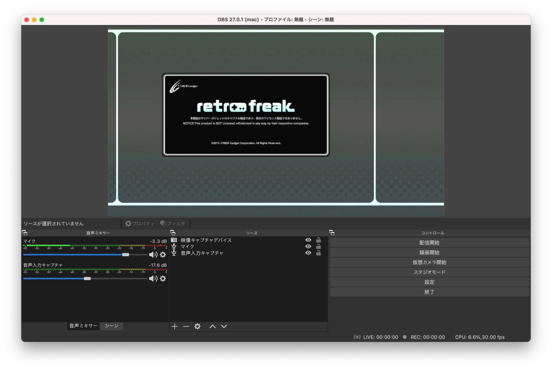
Task: Click the 音声入力キャプチャ audio level meter
Action: pyautogui.click(x=95, y=271)
